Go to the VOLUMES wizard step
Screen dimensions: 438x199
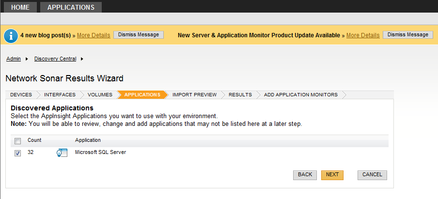point(100,94)
